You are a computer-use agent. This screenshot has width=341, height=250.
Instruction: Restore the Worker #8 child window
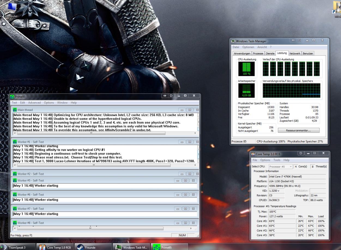[x=186, y=223]
